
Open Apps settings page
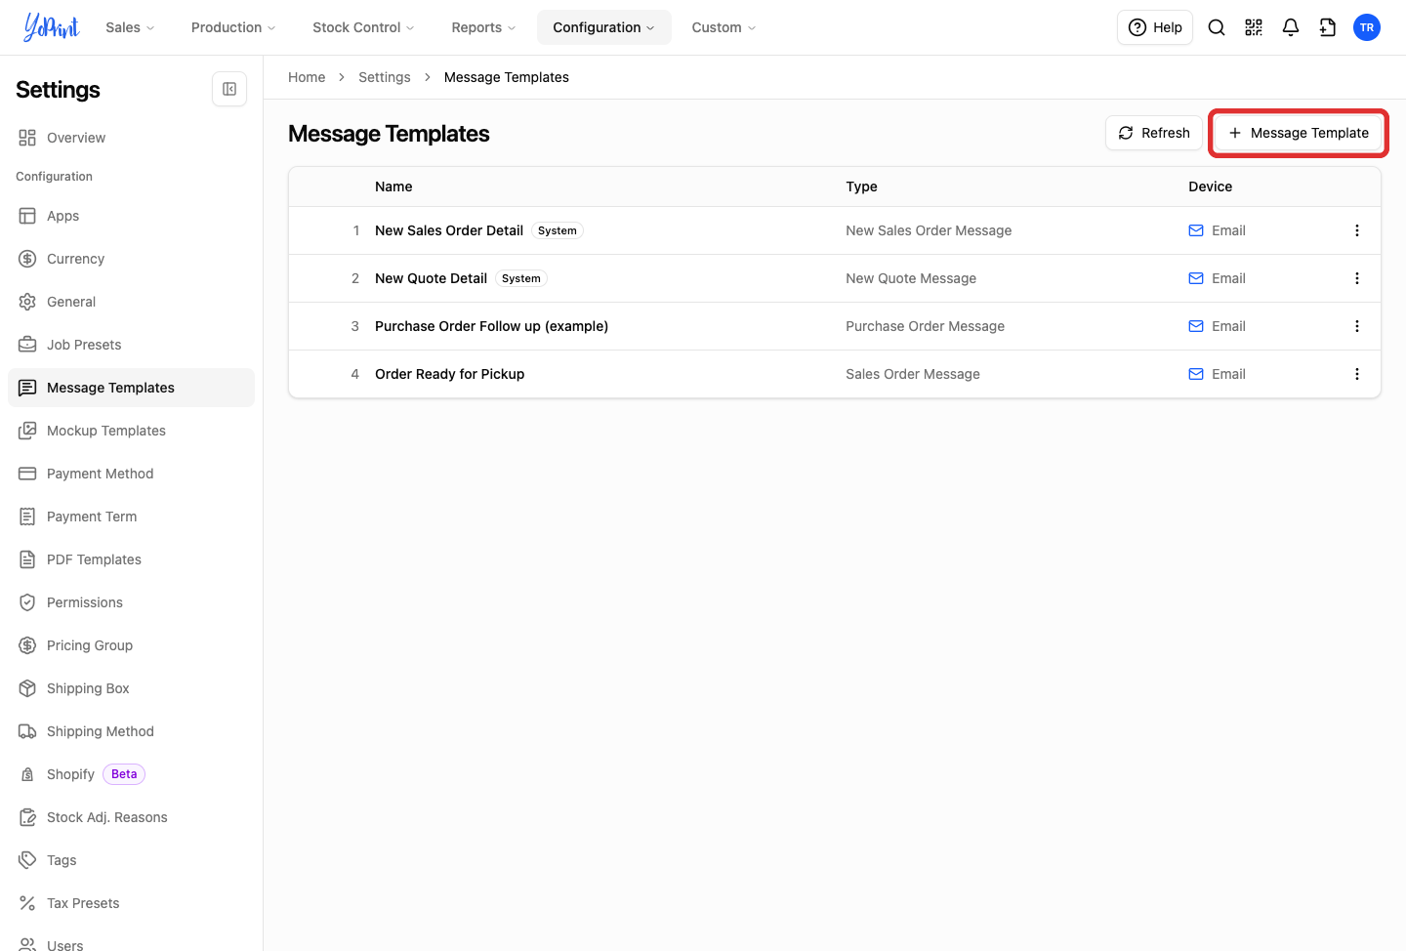click(131, 216)
